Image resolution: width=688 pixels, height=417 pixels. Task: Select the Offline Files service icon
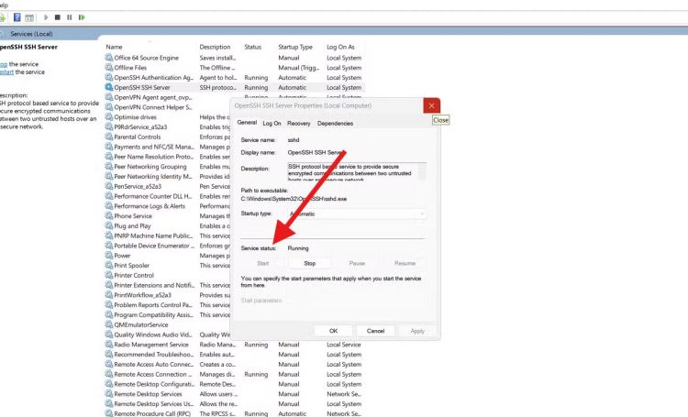(109, 68)
